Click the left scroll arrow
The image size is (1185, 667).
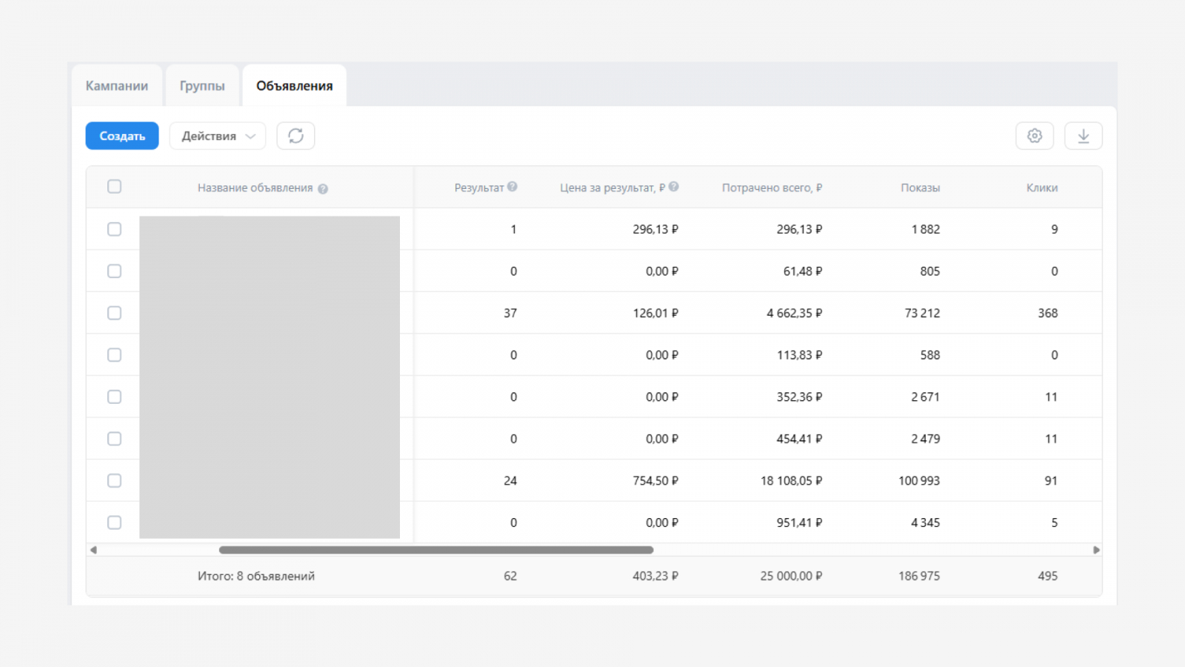93,550
